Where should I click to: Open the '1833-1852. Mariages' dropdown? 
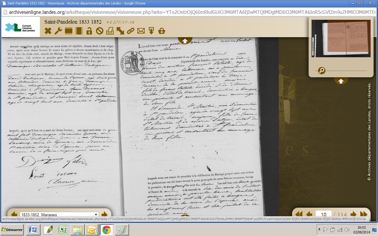(59, 215)
